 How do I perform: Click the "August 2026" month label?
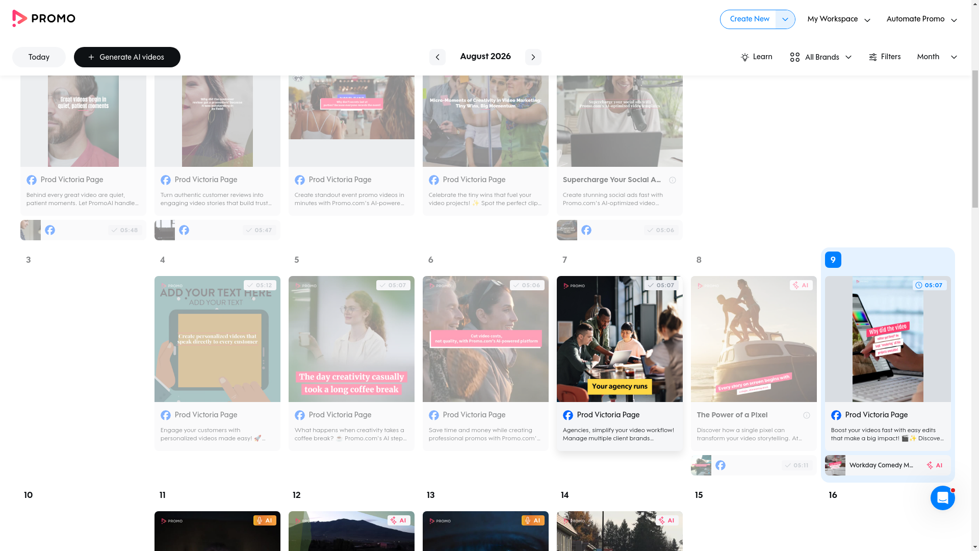click(485, 57)
